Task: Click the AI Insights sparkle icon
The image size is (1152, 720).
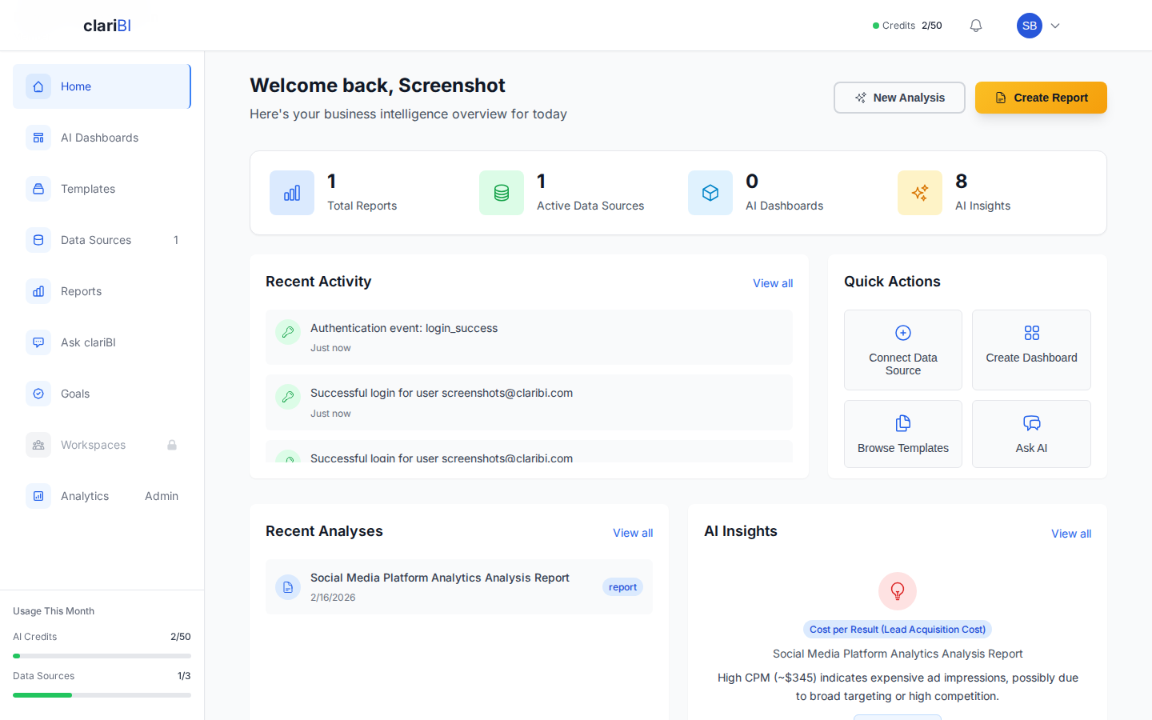Action: pyautogui.click(x=919, y=193)
